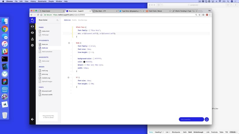The image size is (239, 134).
Task: Click the Chrome icon in the dock
Action: tap(5, 29)
